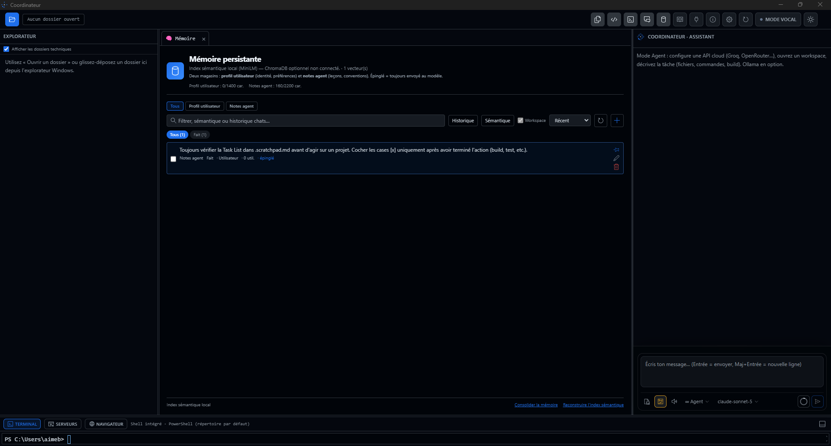
Task: Toggle the code editor panel icon
Action: [x=614, y=19]
